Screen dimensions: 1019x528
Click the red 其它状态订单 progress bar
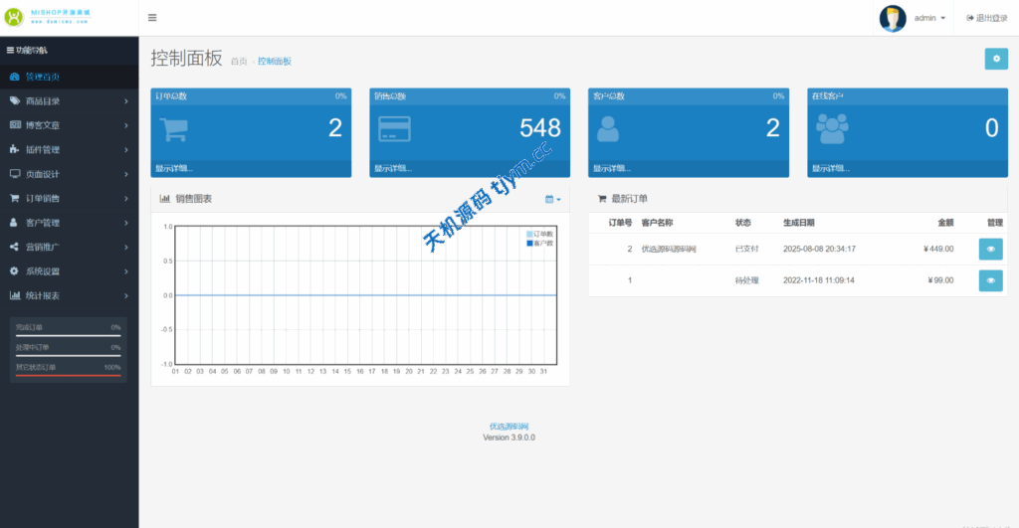(69, 376)
